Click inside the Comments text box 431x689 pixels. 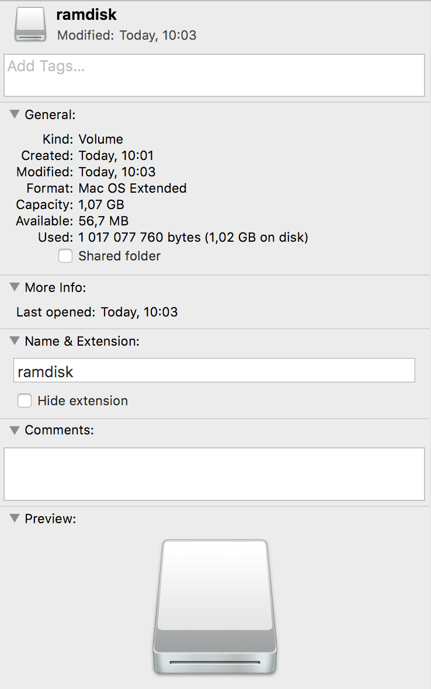pos(214,474)
